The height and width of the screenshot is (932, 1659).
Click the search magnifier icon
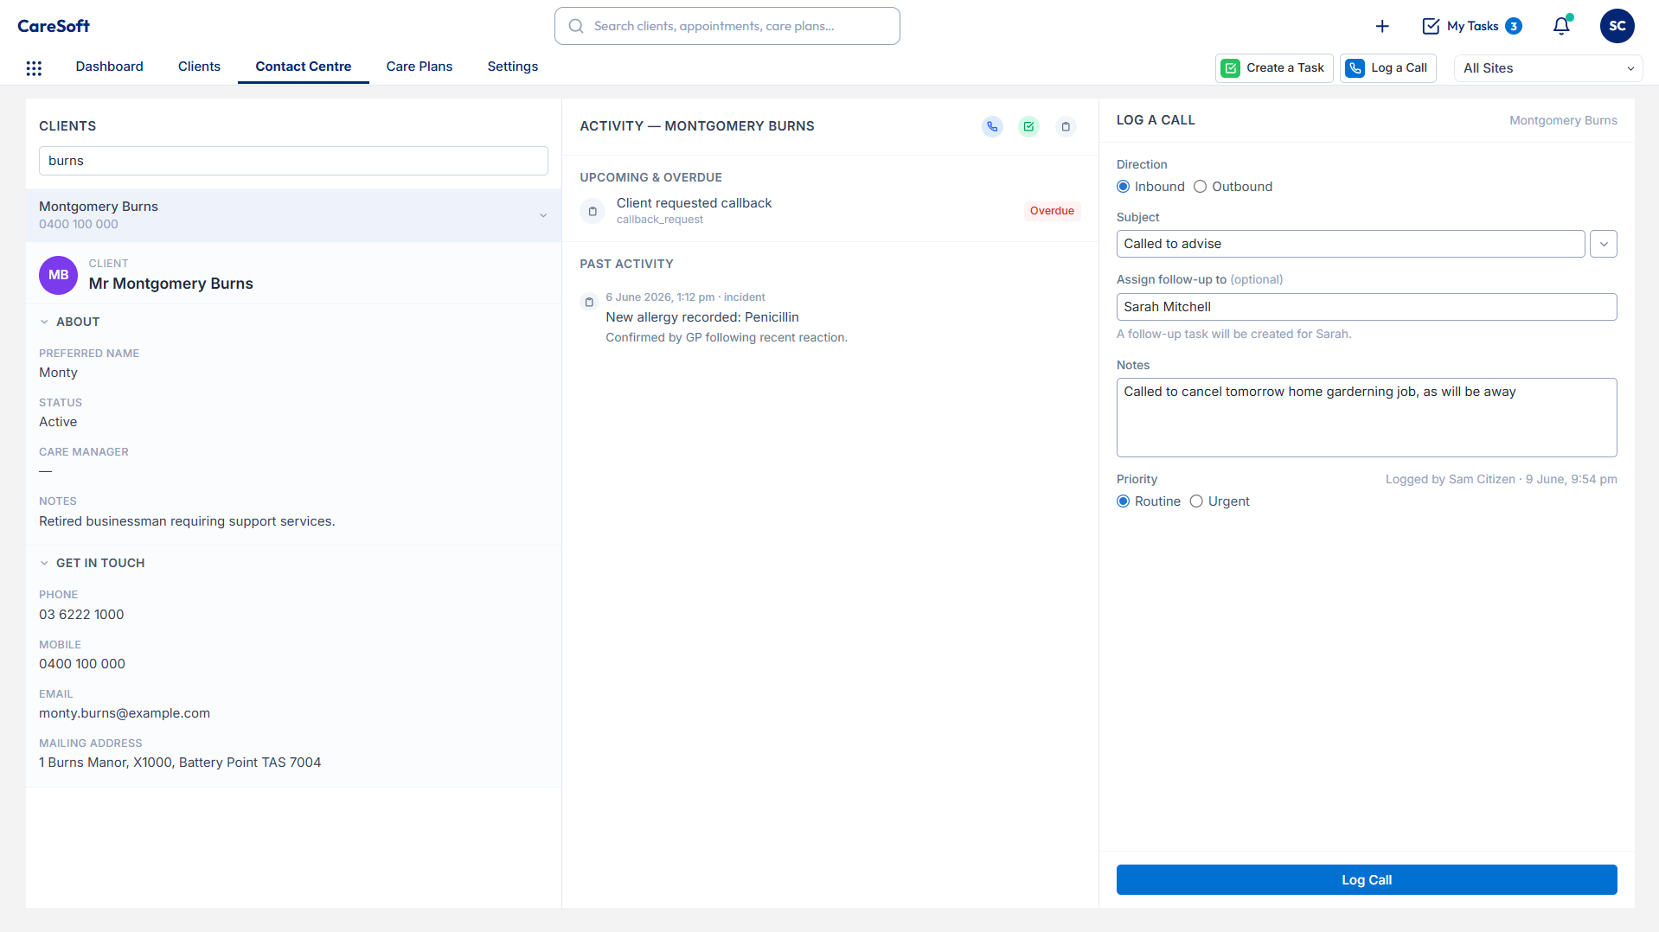point(576,26)
